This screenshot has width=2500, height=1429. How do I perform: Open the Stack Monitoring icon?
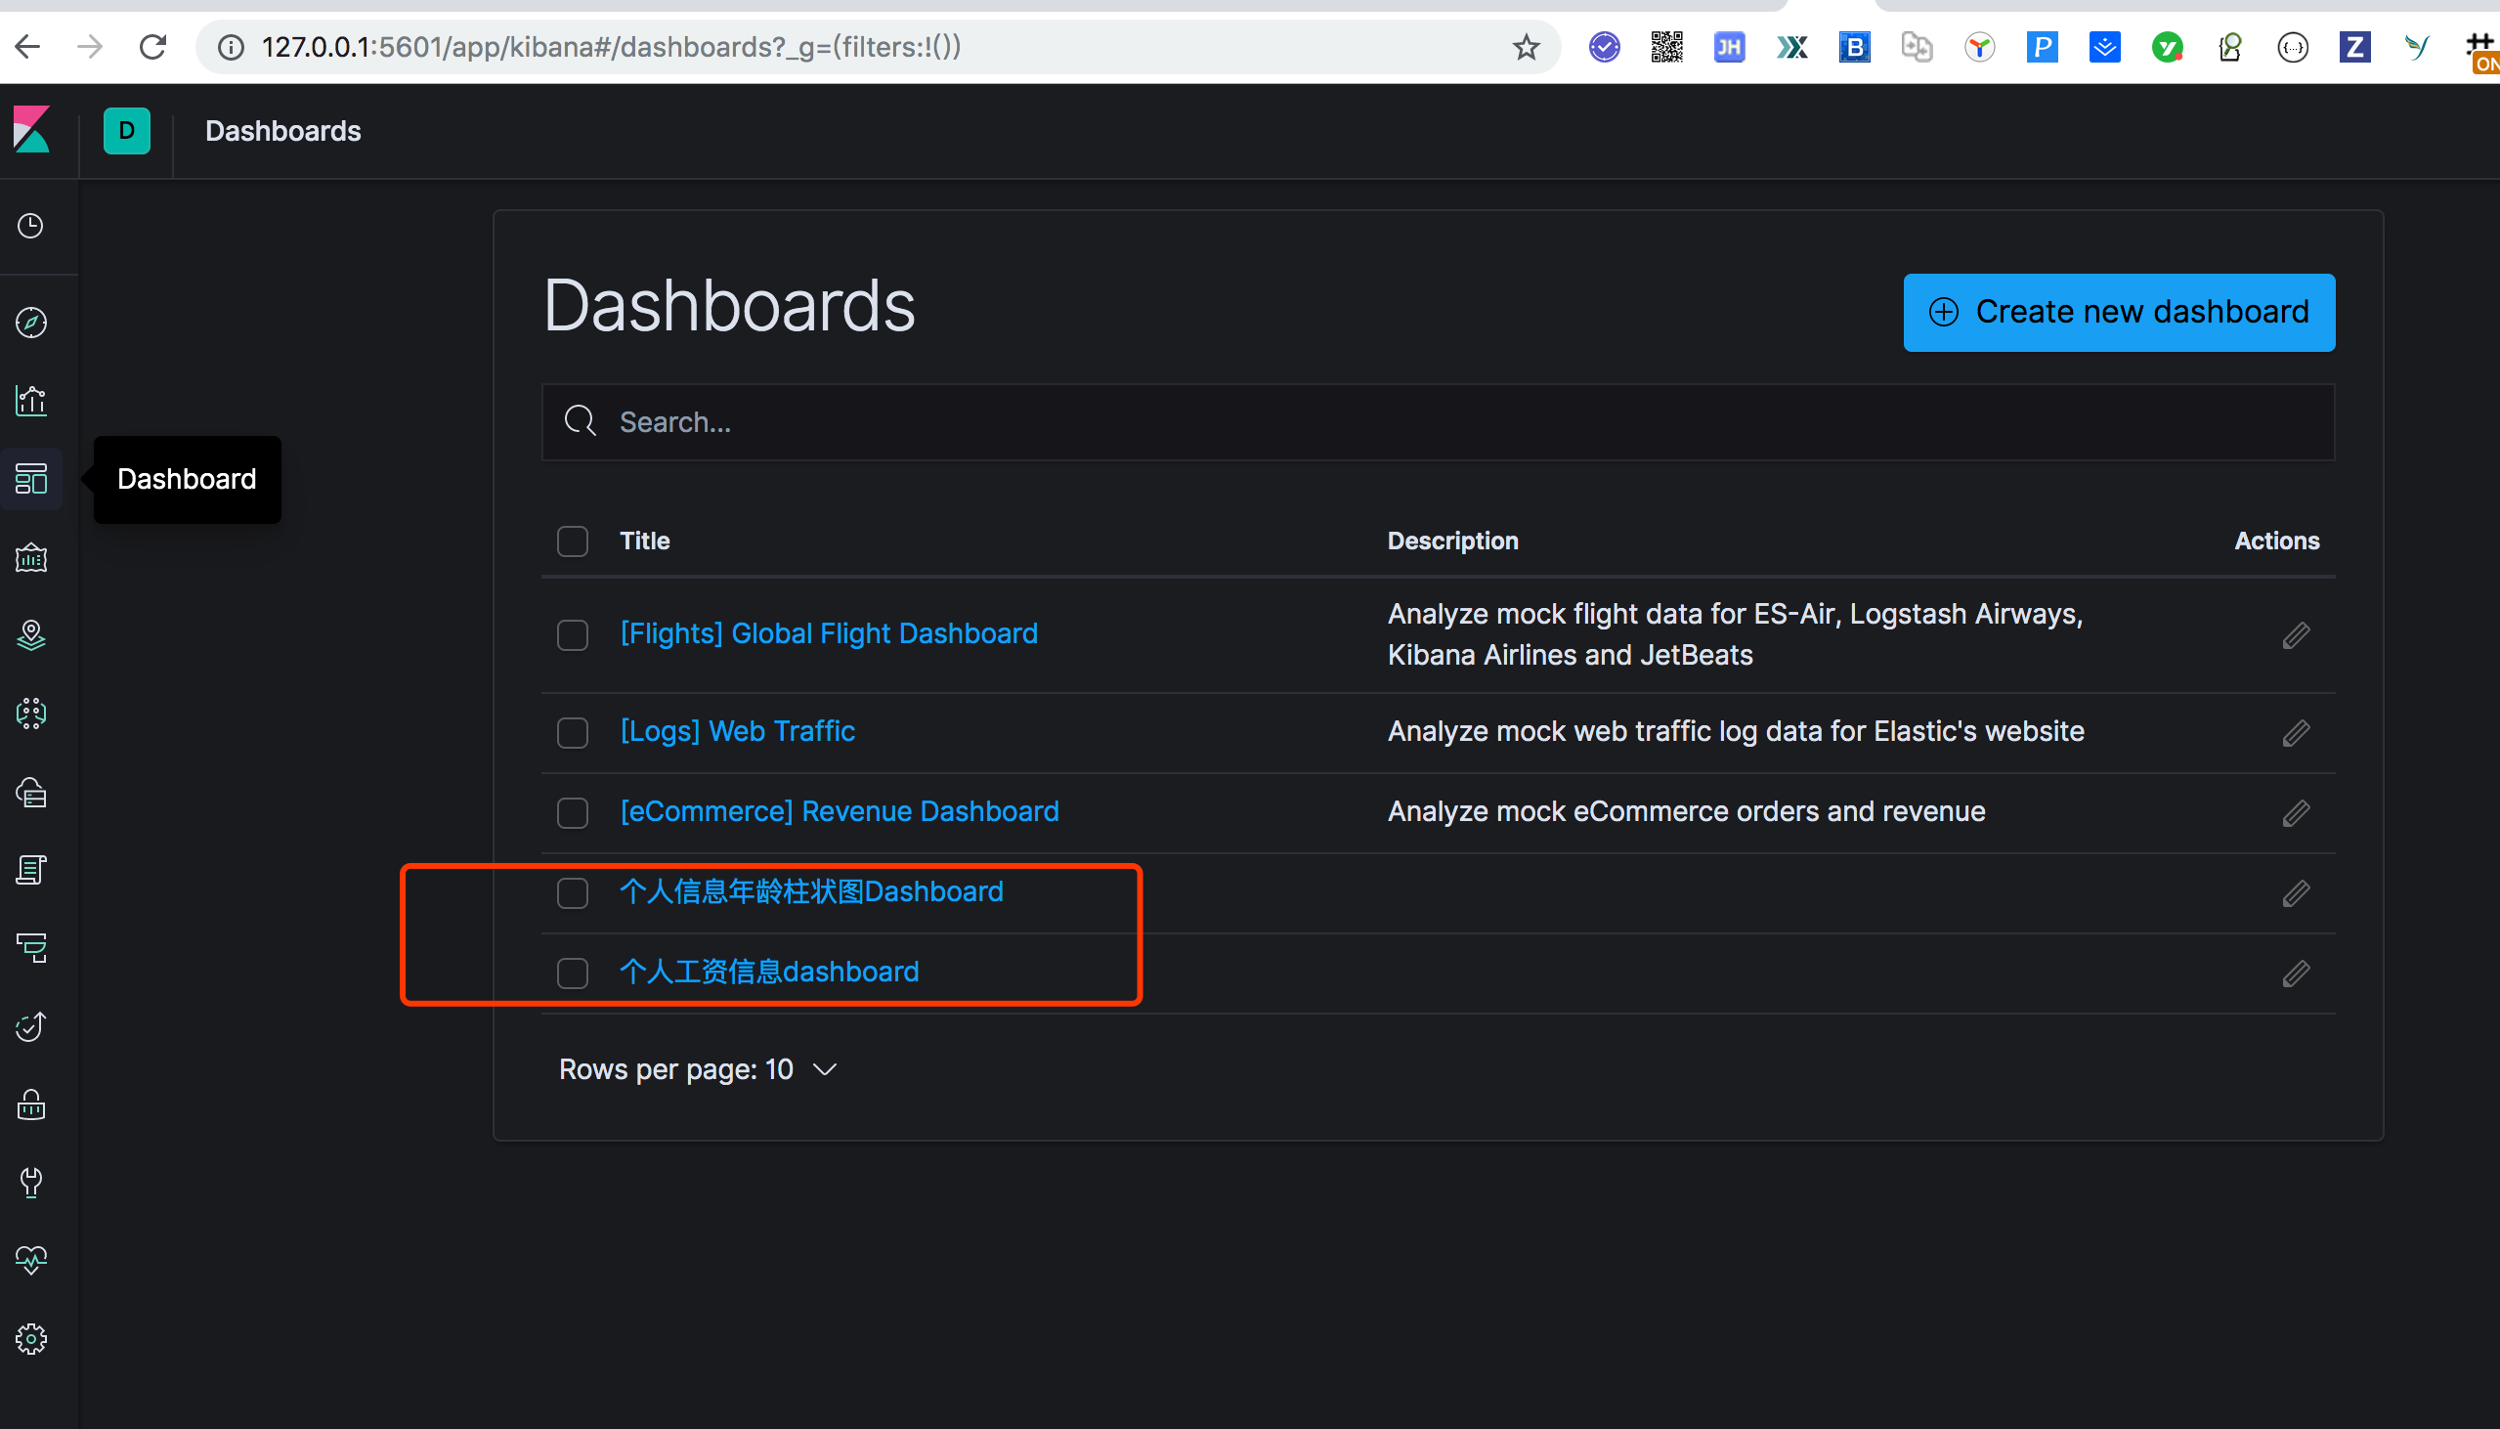click(x=32, y=1259)
